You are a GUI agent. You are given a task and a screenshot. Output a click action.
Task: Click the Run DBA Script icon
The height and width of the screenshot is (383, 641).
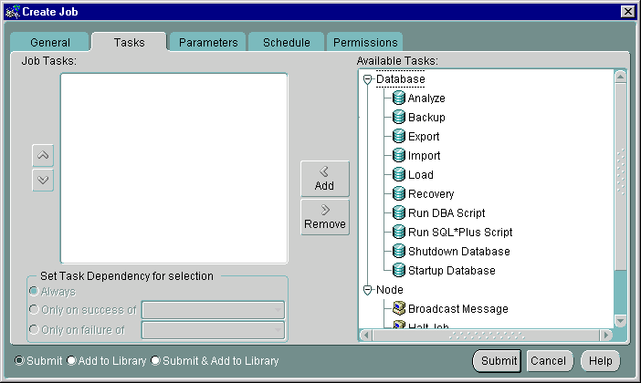pyautogui.click(x=399, y=213)
